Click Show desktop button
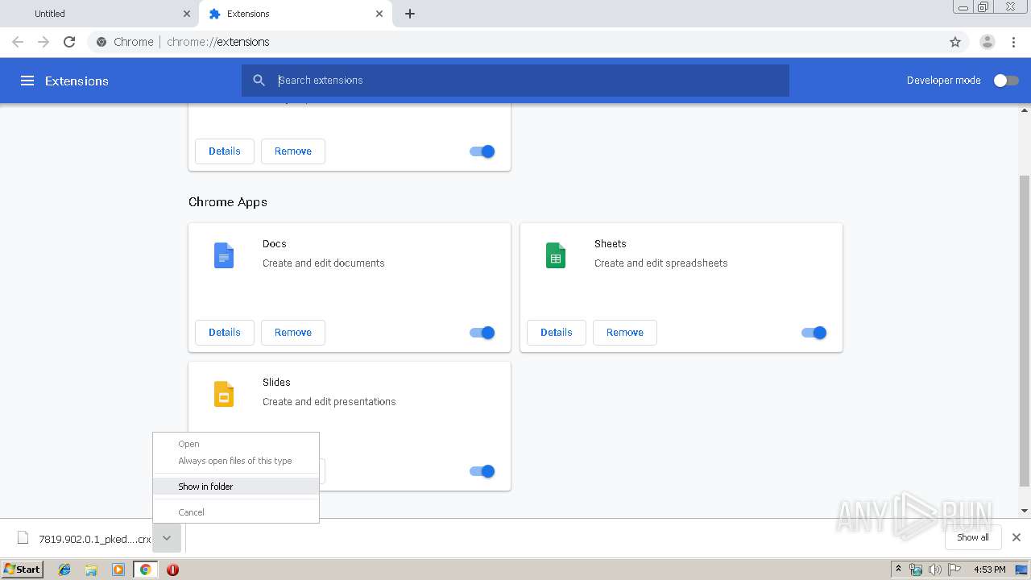 point(1022,570)
